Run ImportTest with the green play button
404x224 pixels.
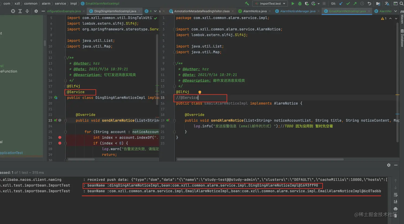pyautogui.click(x=293, y=4)
